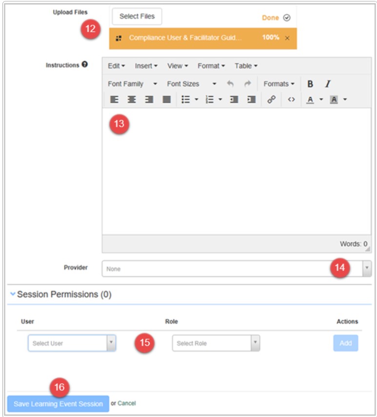Click the insert link icon
This screenshot has width=377, height=417.
272,99
